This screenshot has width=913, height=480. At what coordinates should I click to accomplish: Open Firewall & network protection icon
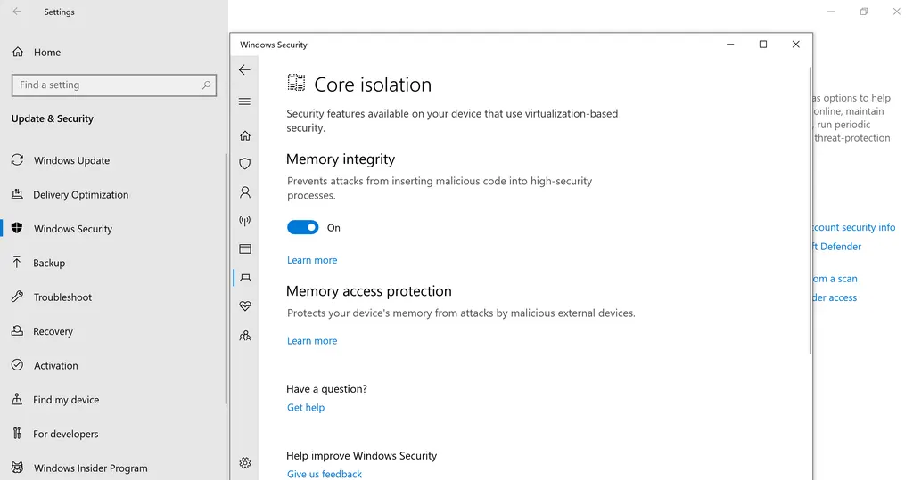245,221
